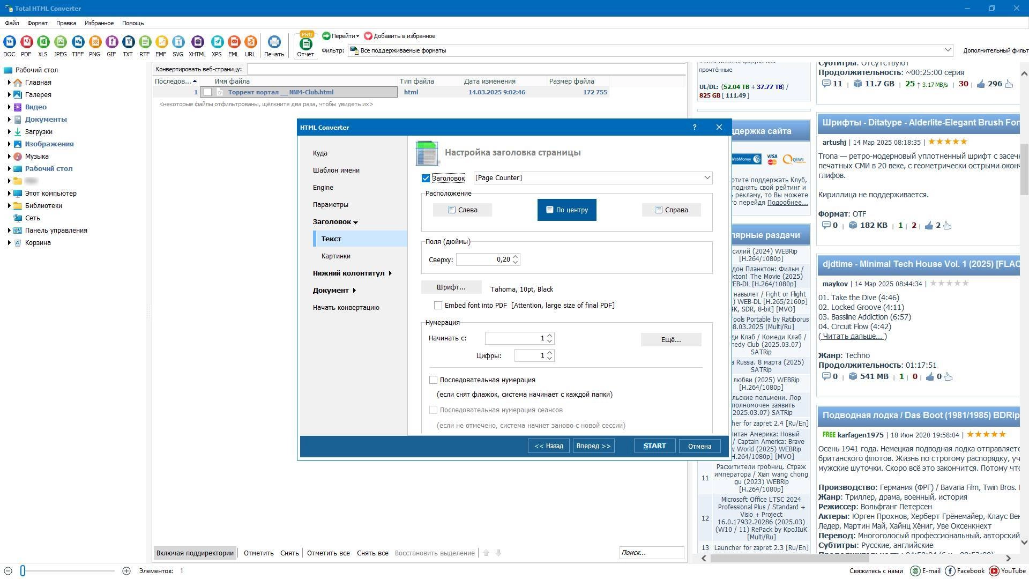
Task: Click the Начинать с number field
Action: 515,338
